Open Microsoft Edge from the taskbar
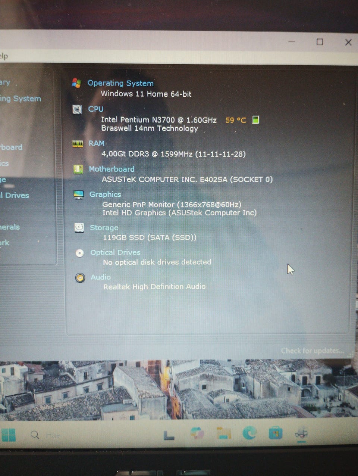Viewport: 358px width, 476px height. click(249, 433)
